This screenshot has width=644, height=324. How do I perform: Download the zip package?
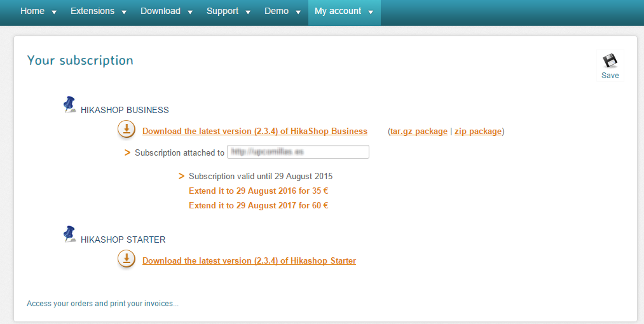tap(478, 132)
